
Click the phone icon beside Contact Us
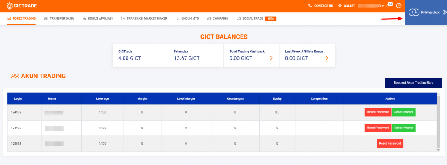[310, 6]
